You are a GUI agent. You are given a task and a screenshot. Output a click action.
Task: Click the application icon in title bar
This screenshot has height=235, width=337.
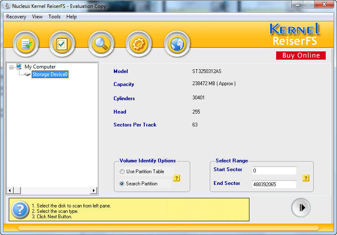coord(7,6)
